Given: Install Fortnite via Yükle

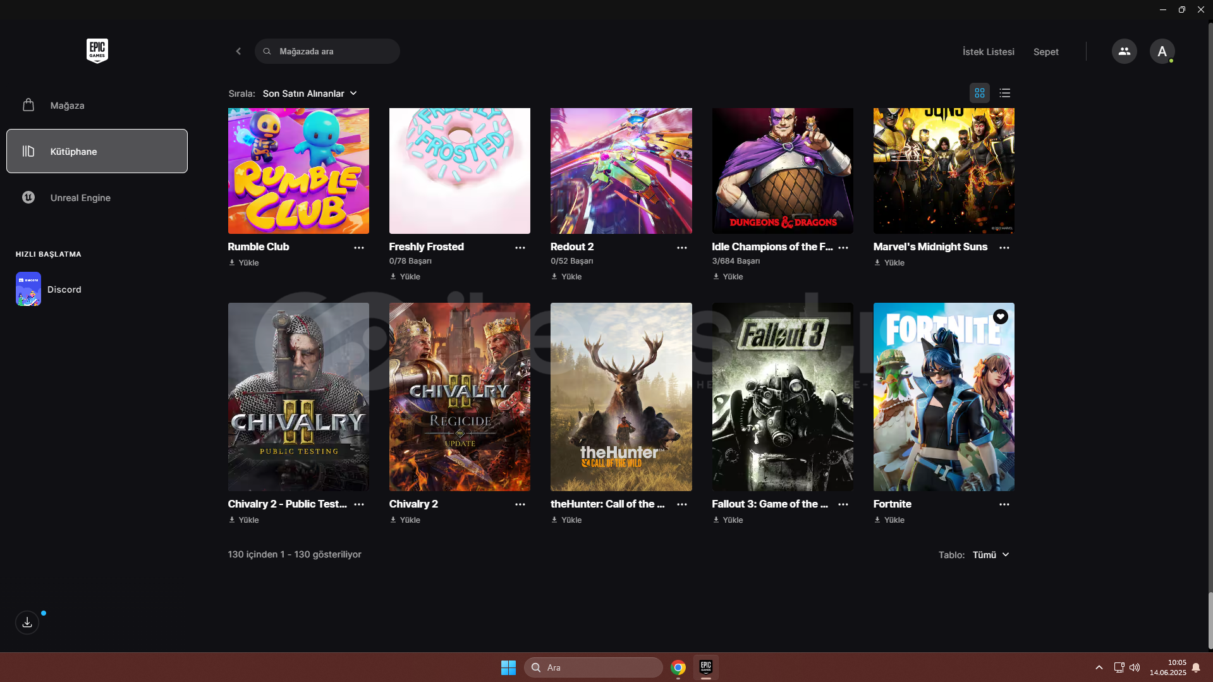Looking at the screenshot, I should 889,520.
